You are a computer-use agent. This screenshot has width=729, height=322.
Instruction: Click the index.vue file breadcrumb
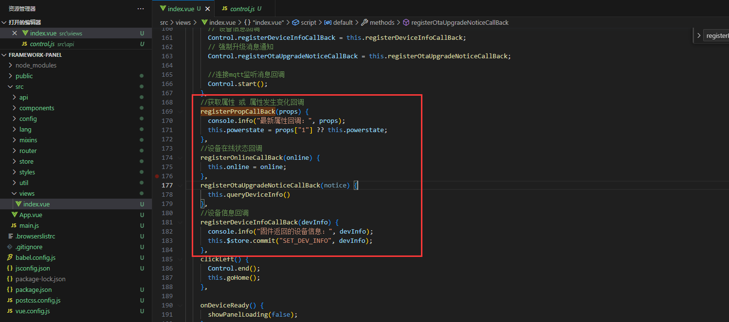pos(218,22)
